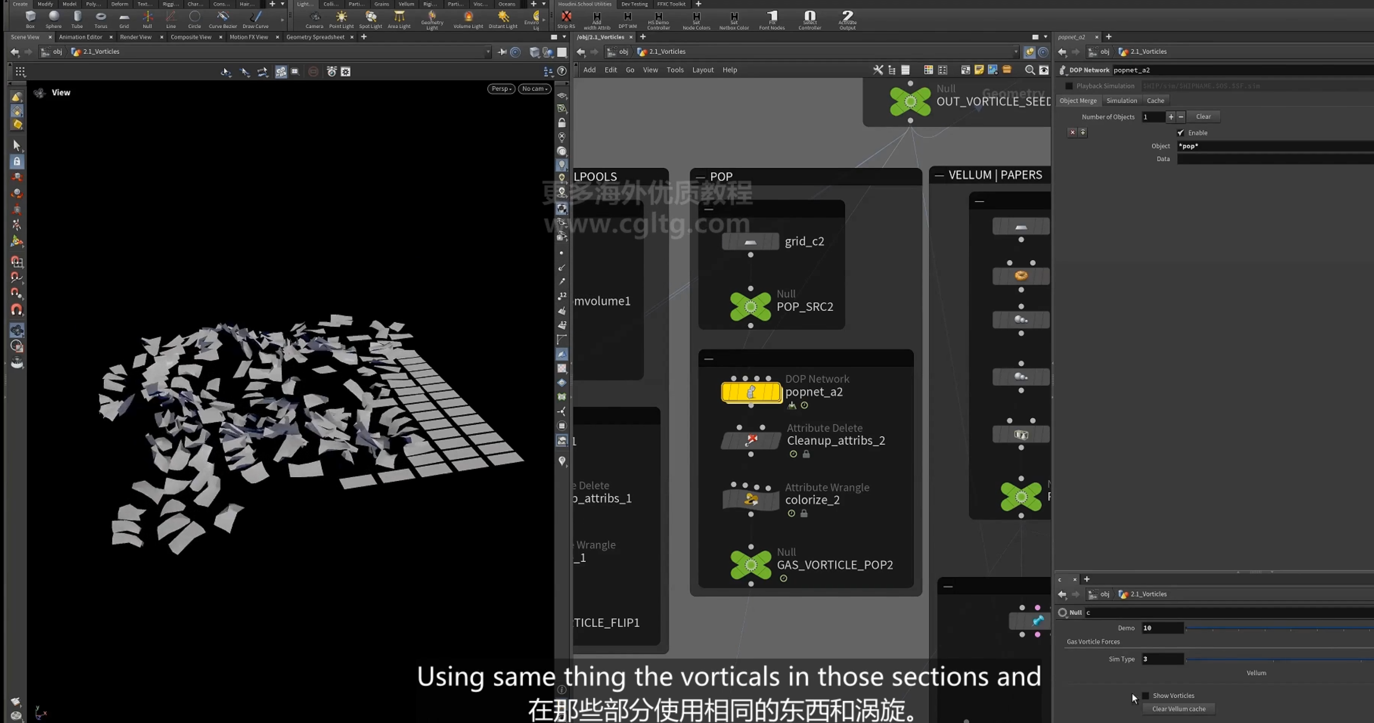1374x723 pixels.
Task: Collapse the POP network box
Action: [x=700, y=177]
